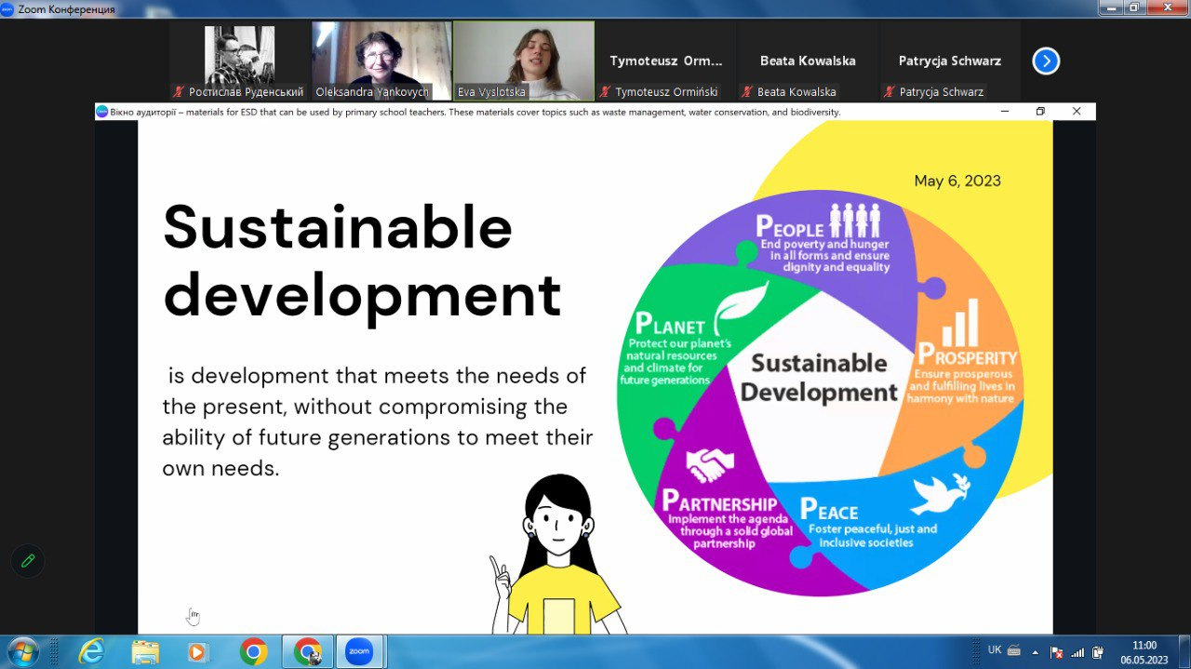
Task: Switch to the first Chrome taskbar window
Action: [x=253, y=651]
